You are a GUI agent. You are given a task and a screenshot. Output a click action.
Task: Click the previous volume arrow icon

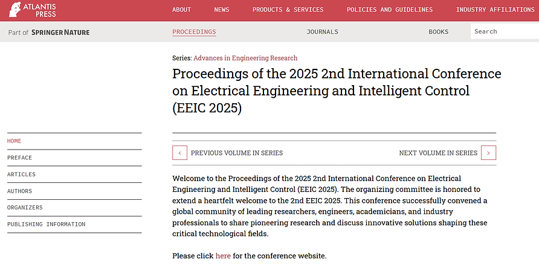[179, 153]
